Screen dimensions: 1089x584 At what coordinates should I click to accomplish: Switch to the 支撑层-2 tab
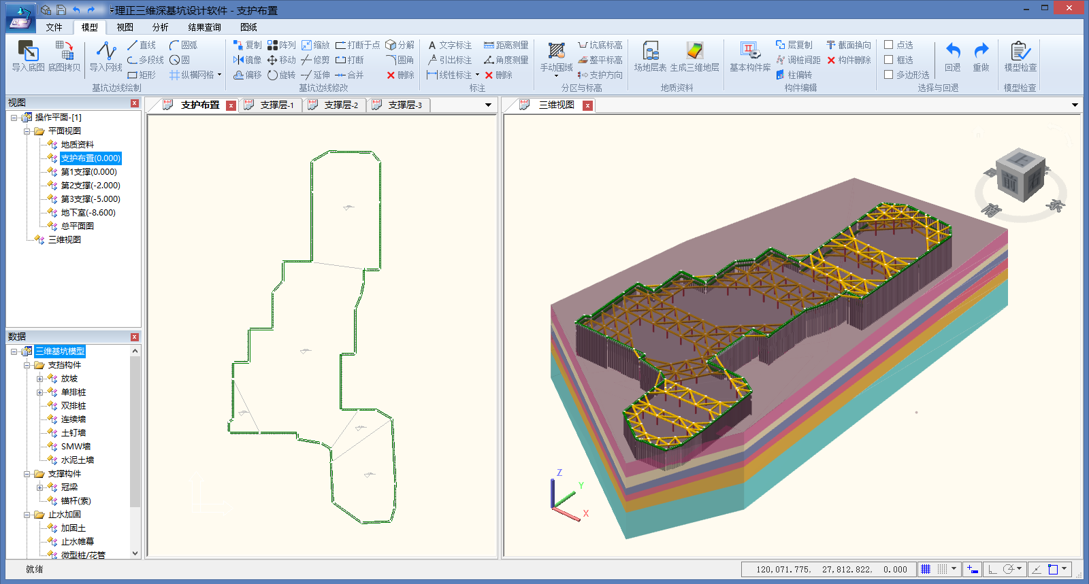pos(340,105)
